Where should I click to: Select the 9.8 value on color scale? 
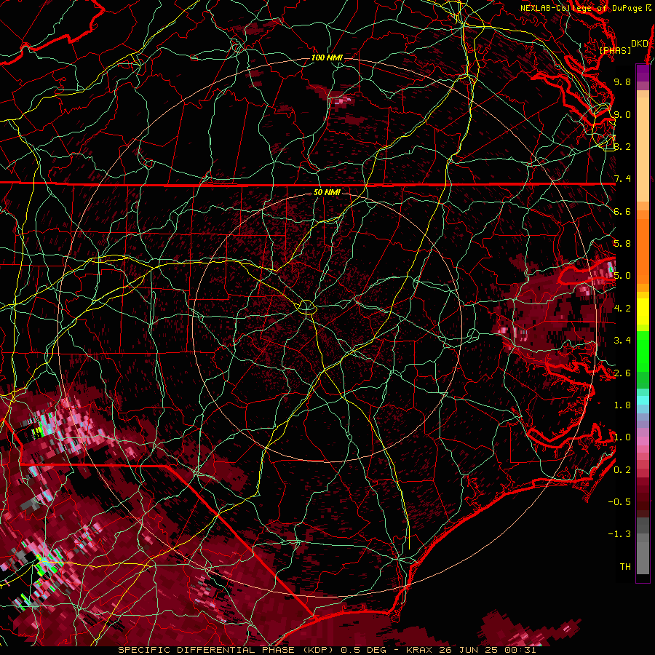tap(622, 82)
